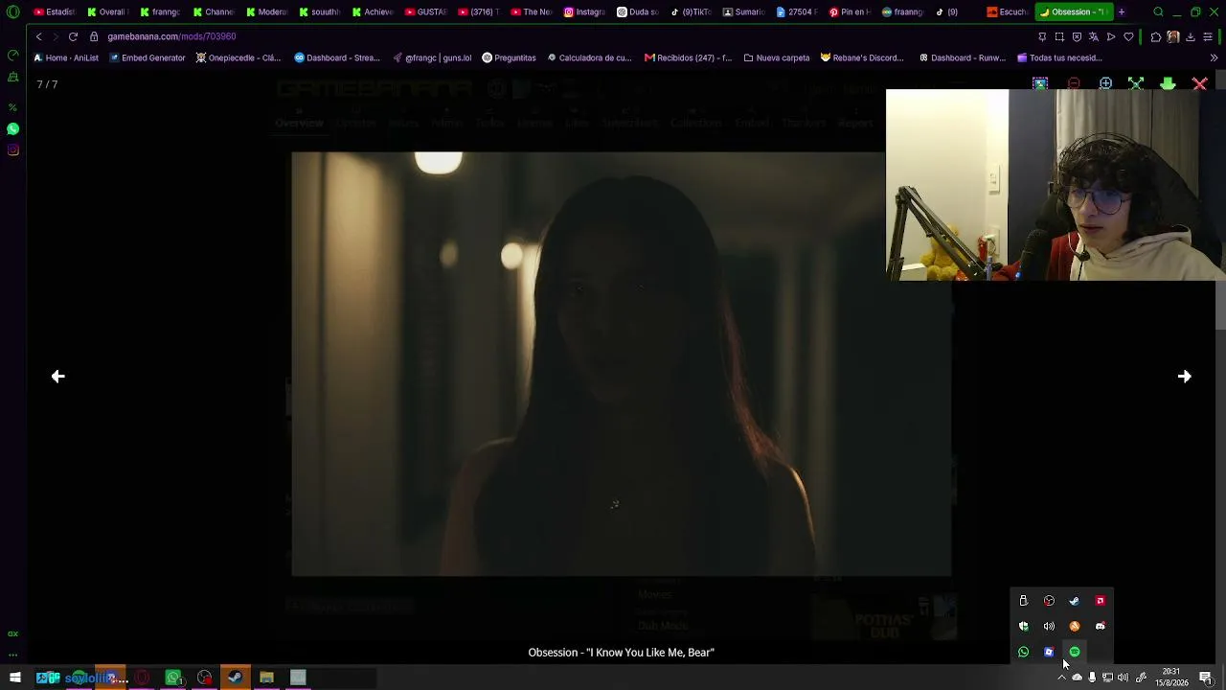
Task: Download the image using the green arrow
Action: click(x=1168, y=84)
